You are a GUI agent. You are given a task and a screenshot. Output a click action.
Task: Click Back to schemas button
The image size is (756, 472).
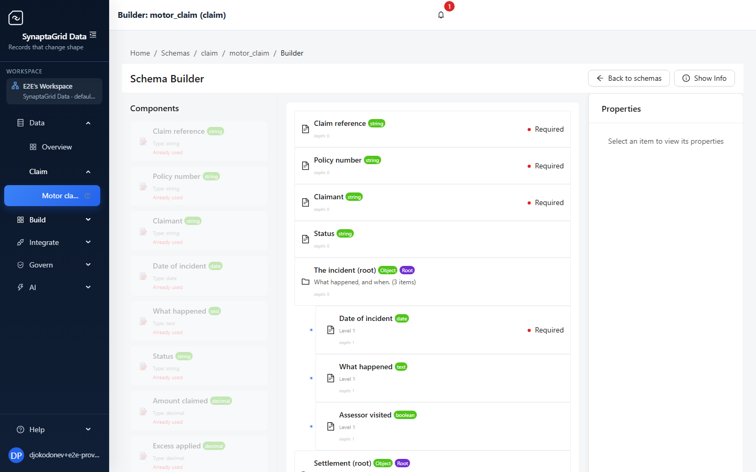click(x=629, y=78)
